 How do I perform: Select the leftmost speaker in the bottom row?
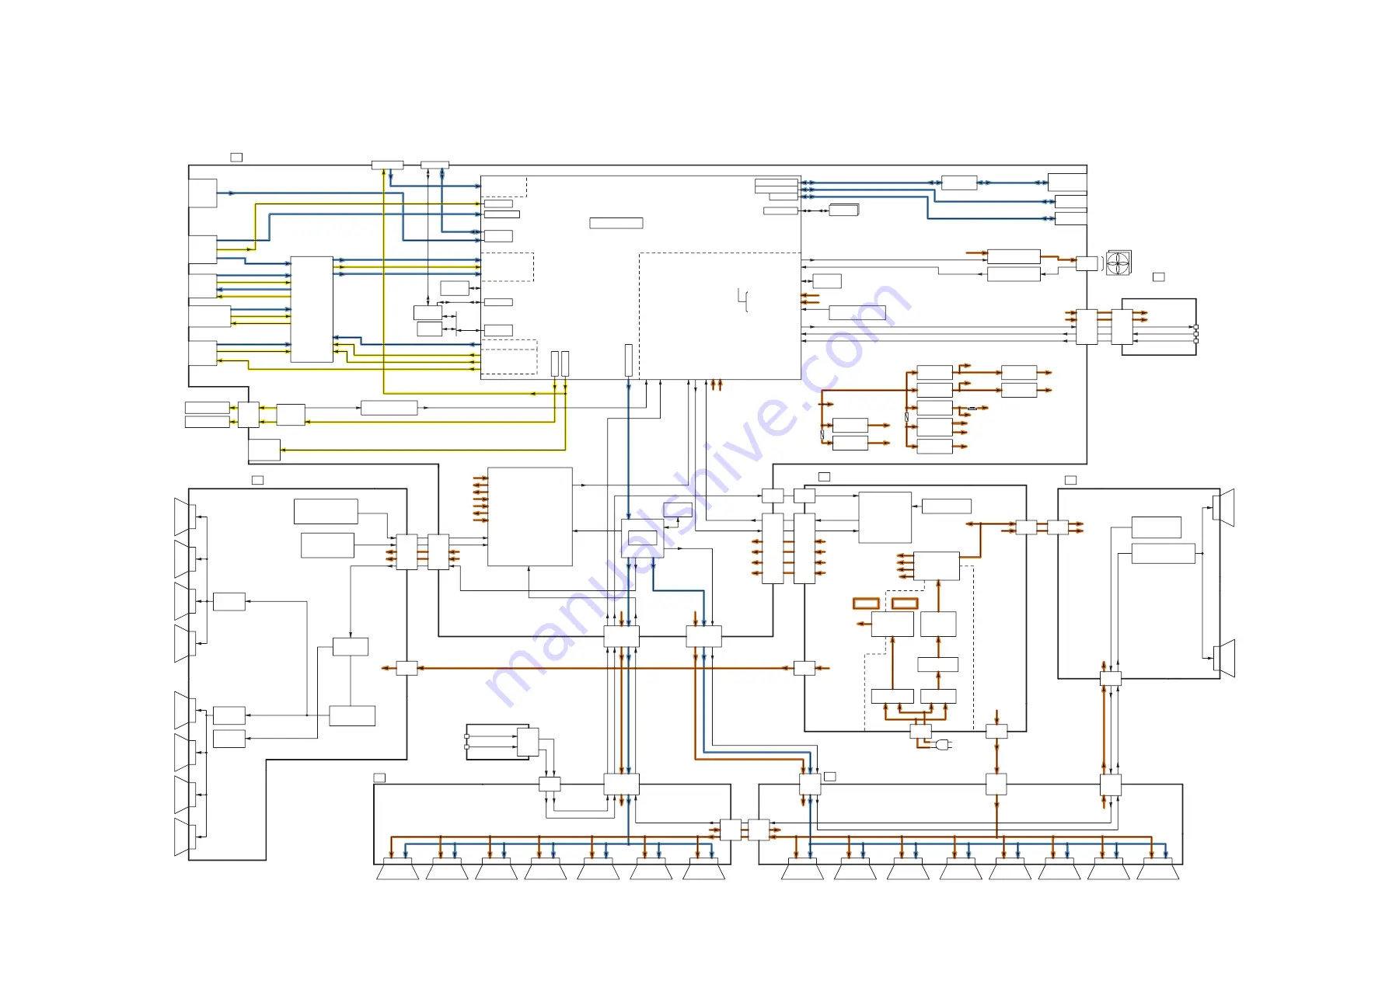coord(397,869)
